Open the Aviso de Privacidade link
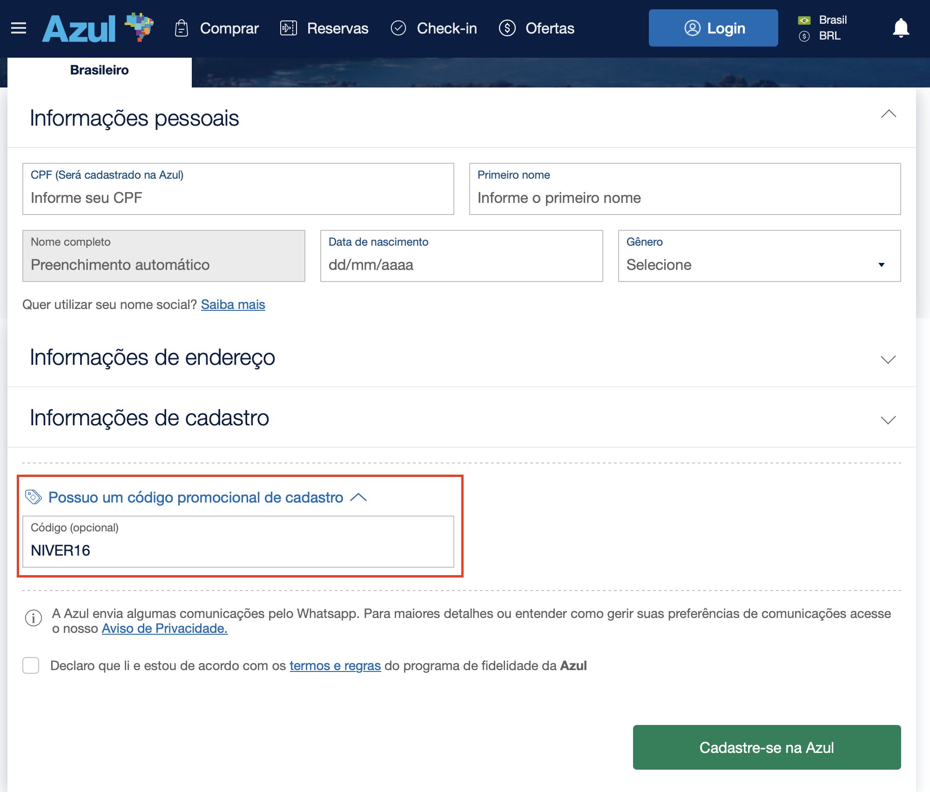The width and height of the screenshot is (930, 792). pyautogui.click(x=165, y=628)
